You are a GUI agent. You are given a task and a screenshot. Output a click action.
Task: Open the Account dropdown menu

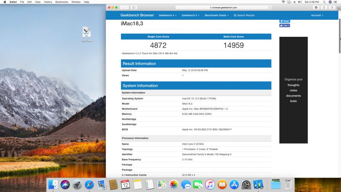click(317, 15)
